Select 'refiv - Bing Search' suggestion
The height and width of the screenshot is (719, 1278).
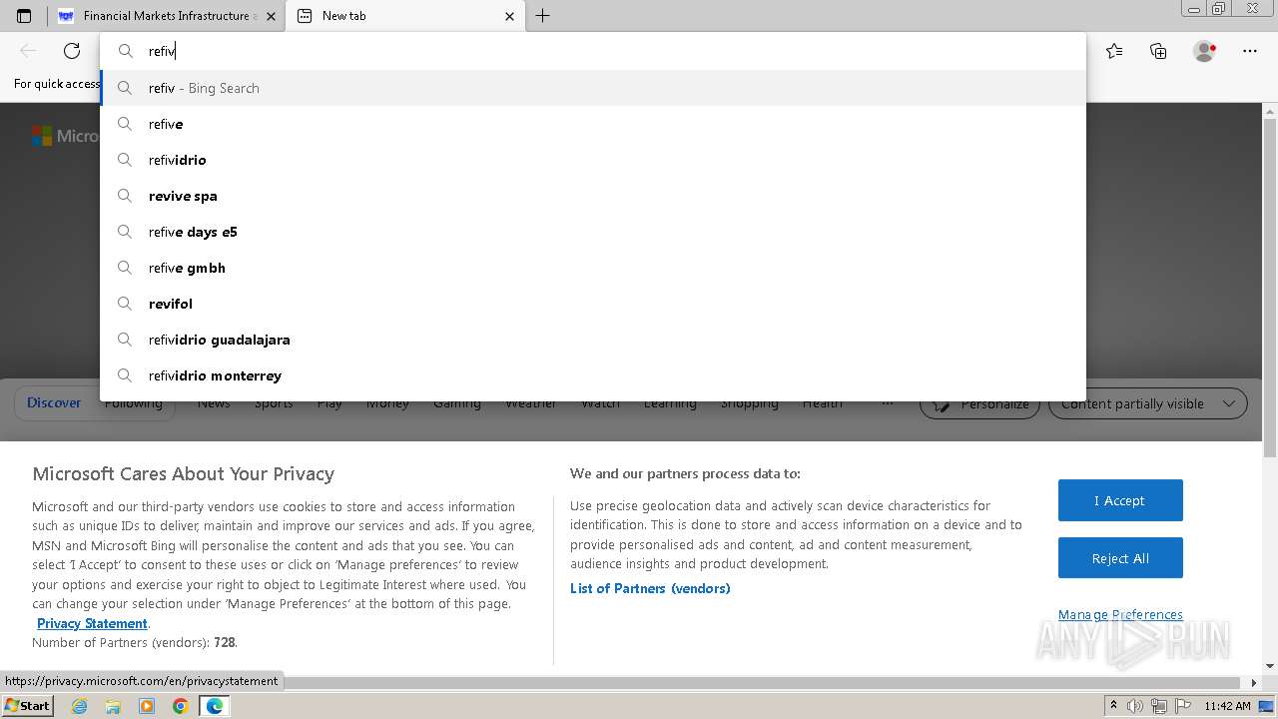(x=593, y=88)
